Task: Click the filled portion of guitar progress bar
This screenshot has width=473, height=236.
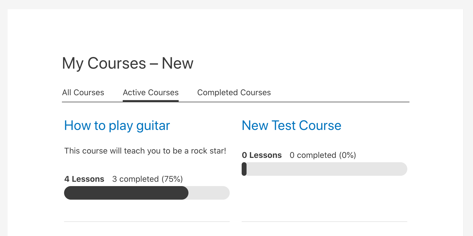Action: point(125,193)
